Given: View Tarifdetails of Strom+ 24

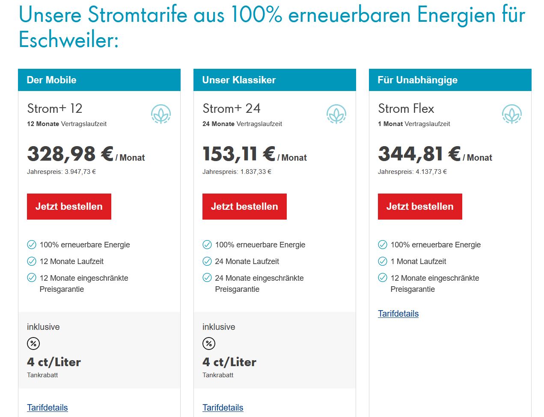Looking at the screenshot, I should 223,408.
